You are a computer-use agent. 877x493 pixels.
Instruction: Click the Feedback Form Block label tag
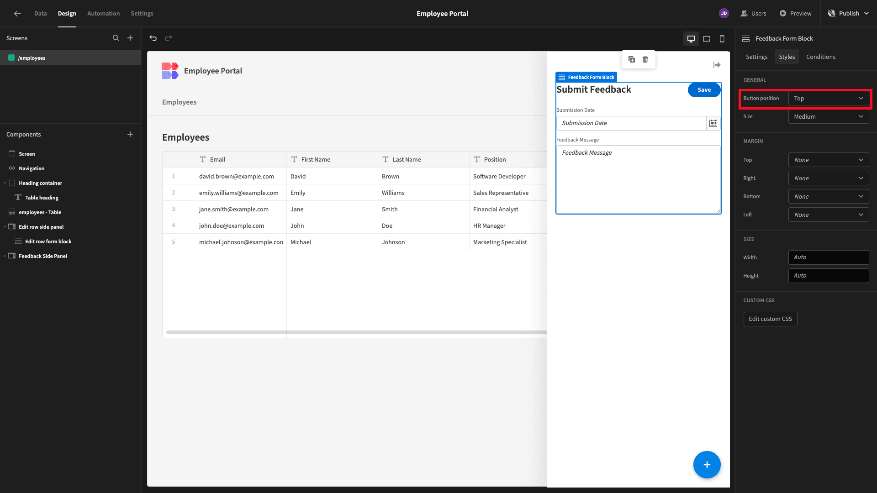[586, 78]
